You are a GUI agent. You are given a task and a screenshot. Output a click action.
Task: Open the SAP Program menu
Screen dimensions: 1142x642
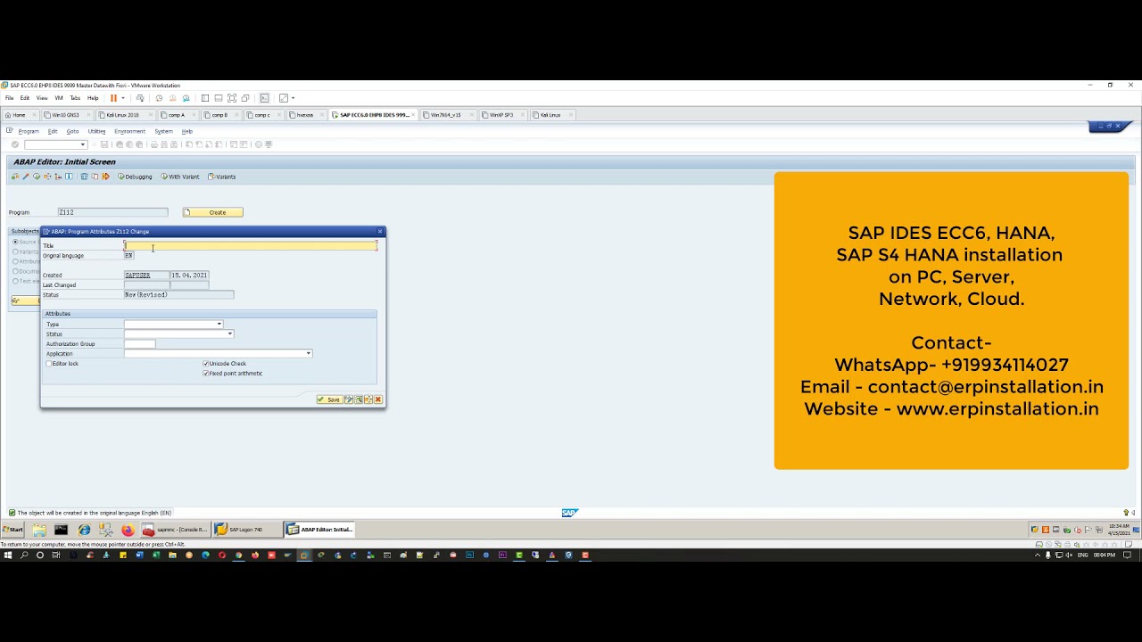(x=29, y=131)
